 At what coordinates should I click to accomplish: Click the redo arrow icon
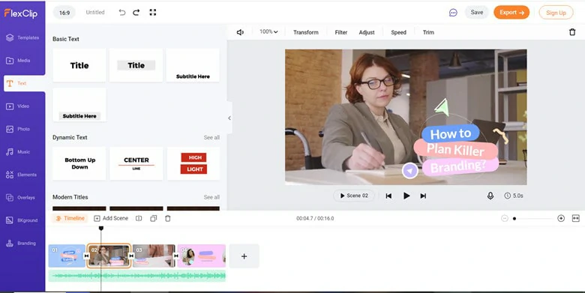[x=136, y=12]
